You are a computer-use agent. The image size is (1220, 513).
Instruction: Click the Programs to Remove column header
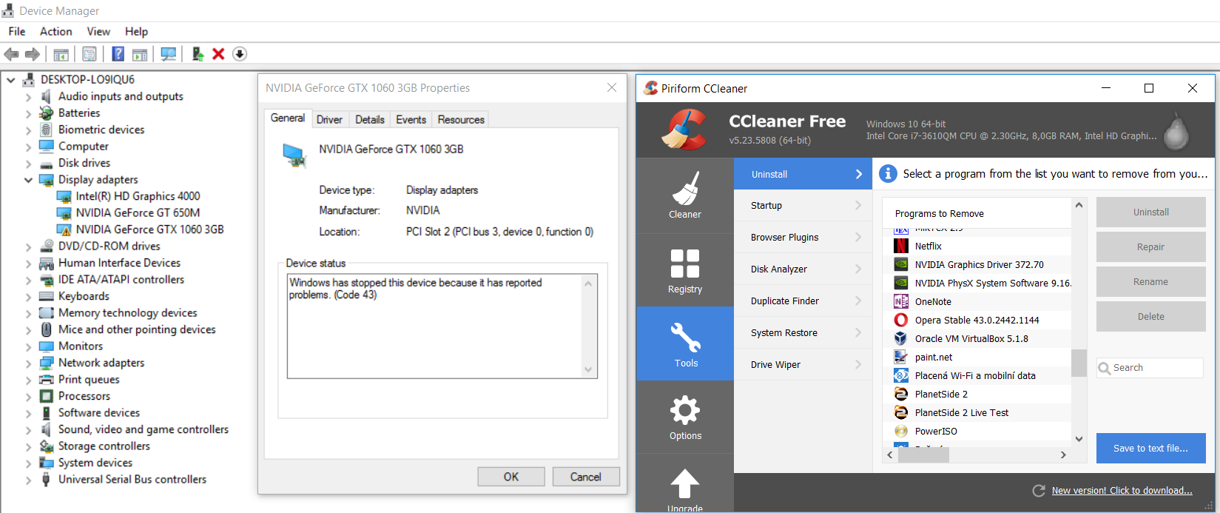coord(977,213)
